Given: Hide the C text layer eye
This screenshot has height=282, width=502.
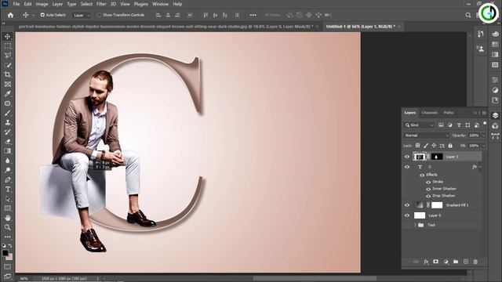Looking at the screenshot, I should pos(407,167).
